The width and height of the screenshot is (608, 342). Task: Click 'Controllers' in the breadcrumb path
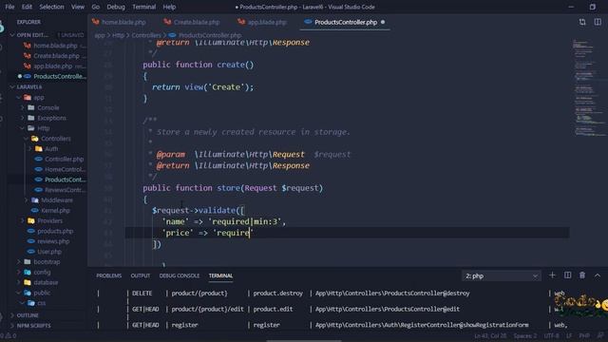[146, 35]
